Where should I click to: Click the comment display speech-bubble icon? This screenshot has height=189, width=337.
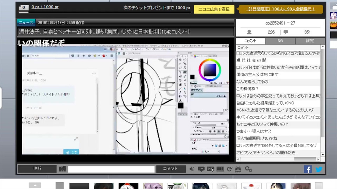201,169
